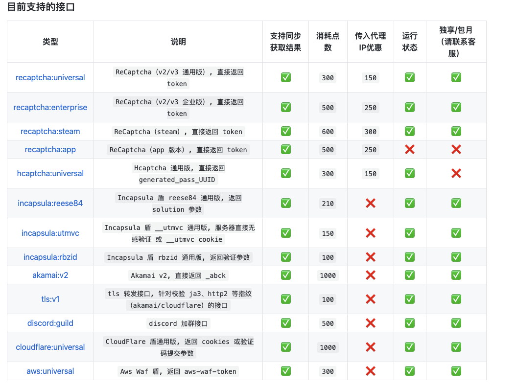Select the Incapsula rbzid description text
517x389 pixels.
[x=178, y=257]
